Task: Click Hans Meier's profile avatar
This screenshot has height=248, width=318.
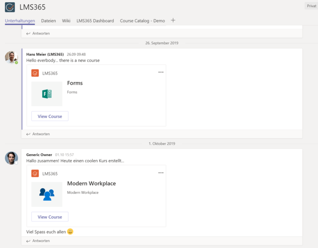Action: click(x=11, y=57)
